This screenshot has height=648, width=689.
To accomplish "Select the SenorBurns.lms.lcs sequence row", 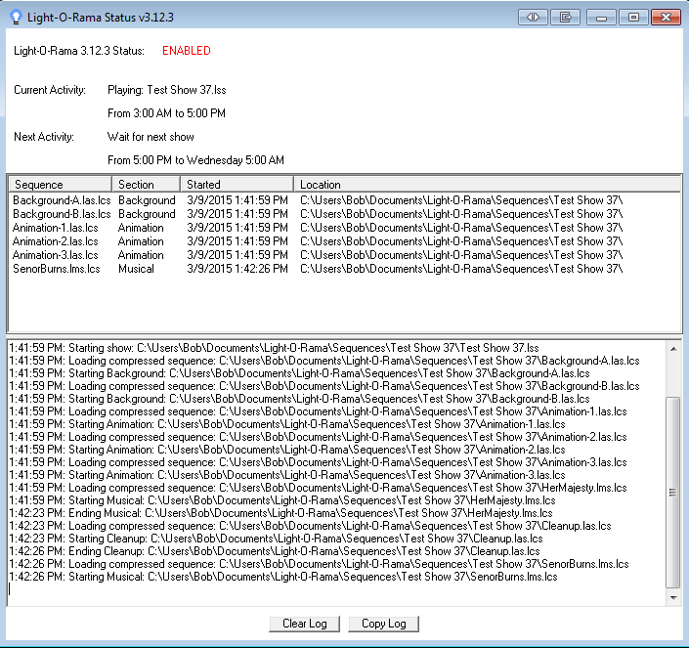I will pos(344,269).
